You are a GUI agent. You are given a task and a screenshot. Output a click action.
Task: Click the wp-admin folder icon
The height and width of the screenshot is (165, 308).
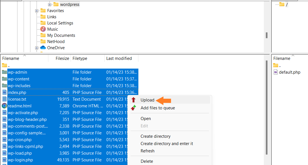pos(4,72)
